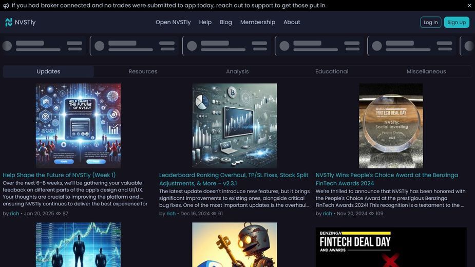Click the Dec 16, 2024 post date

pyautogui.click(x=195, y=214)
